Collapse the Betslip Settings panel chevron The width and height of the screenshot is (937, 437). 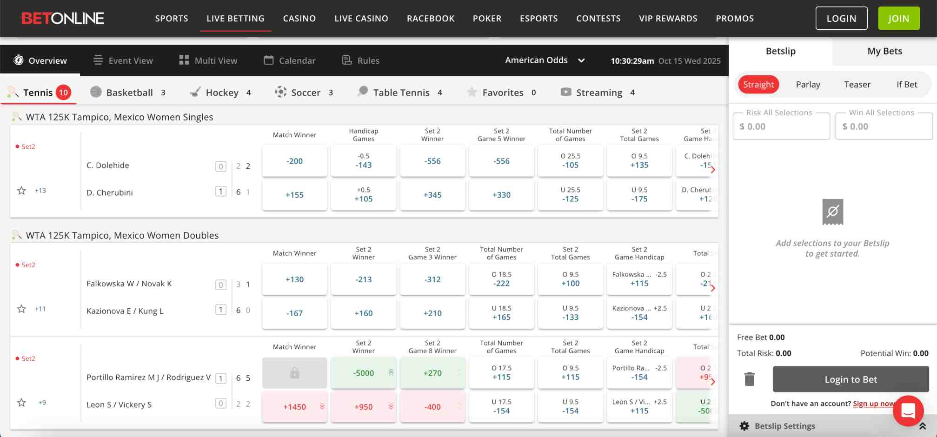click(x=923, y=426)
